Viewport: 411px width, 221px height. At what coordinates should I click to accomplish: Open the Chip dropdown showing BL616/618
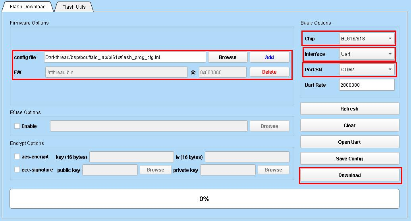click(x=367, y=38)
